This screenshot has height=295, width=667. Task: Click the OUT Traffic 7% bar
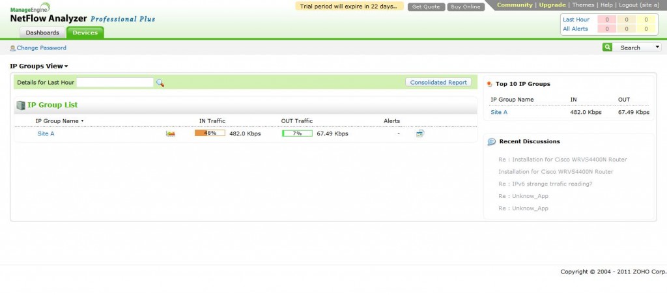click(x=297, y=133)
